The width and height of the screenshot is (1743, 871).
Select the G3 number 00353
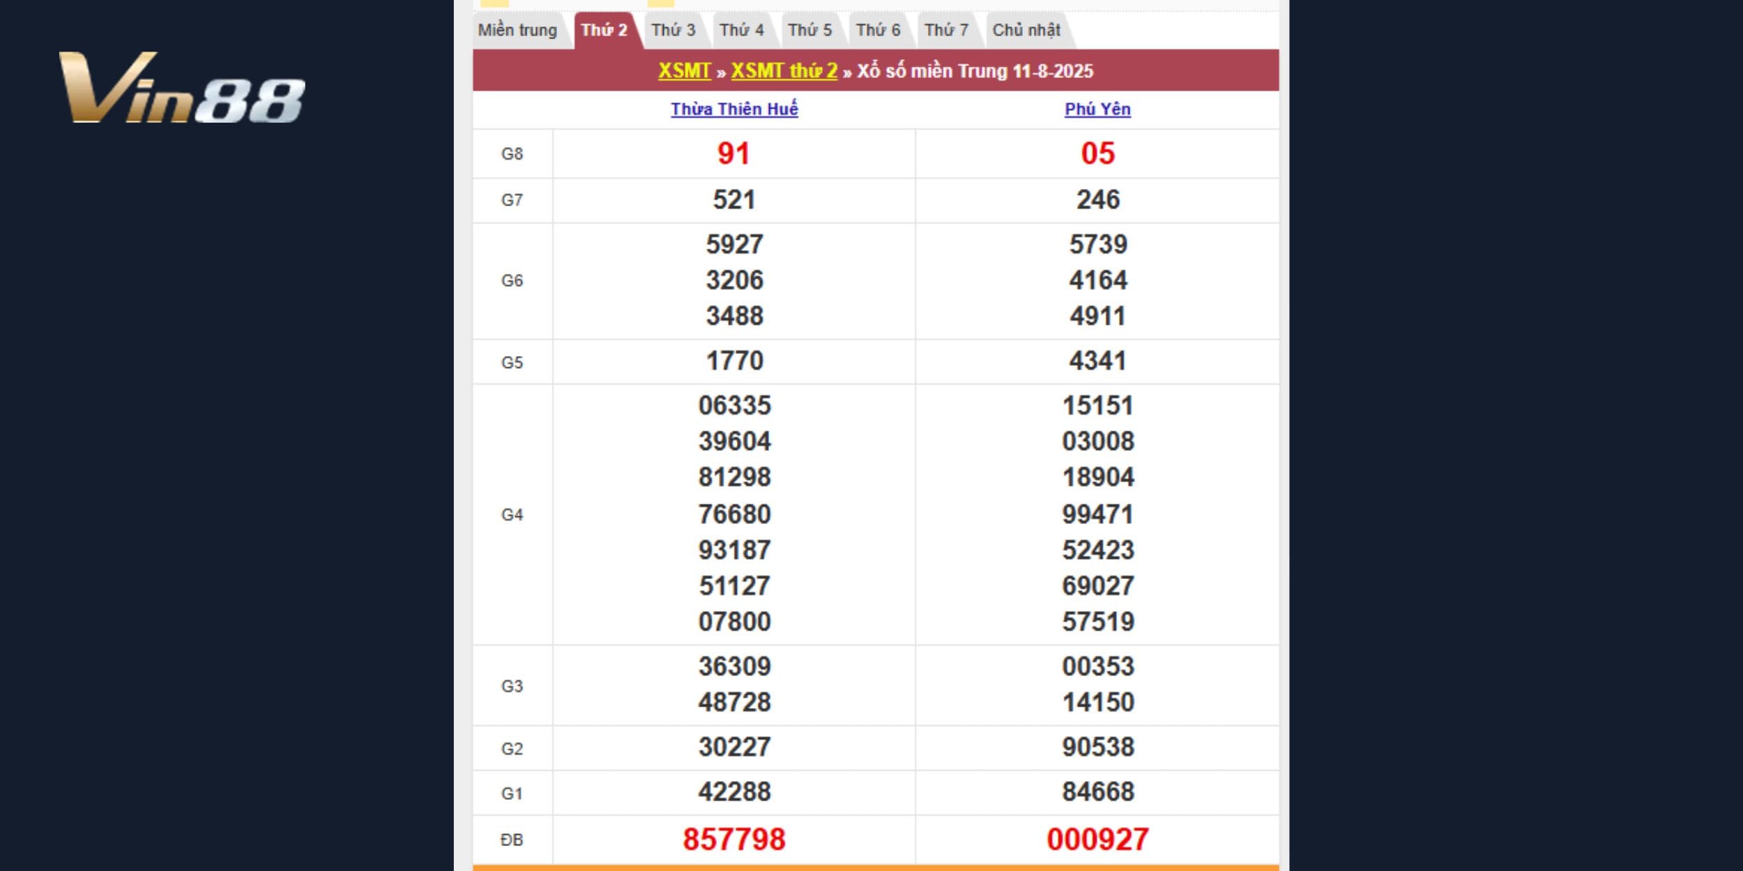[x=1098, y=667]
